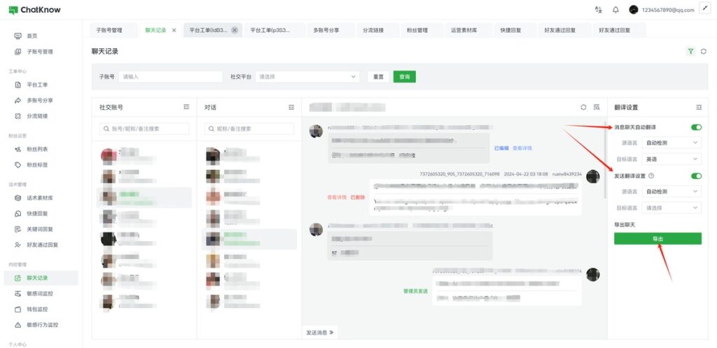717x348 pixels.
Task: Open the language translation icon in header
Action: pyautogui.click(x=599, y=10)
